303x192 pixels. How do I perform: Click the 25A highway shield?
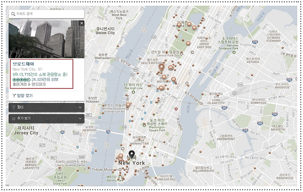coord(240,84)
